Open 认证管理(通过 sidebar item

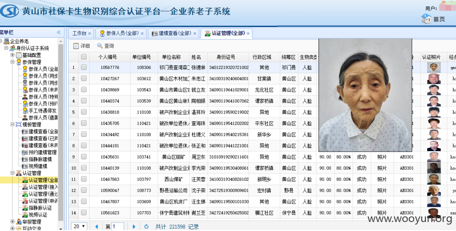click(x=40, y=194)
